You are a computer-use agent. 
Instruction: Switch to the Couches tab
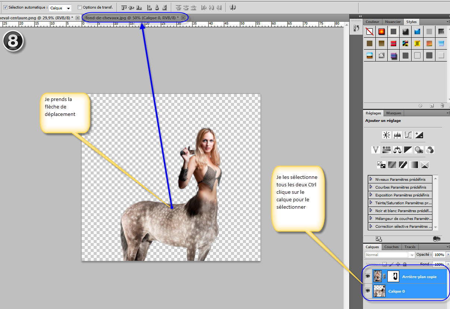[x=391, y=247]
